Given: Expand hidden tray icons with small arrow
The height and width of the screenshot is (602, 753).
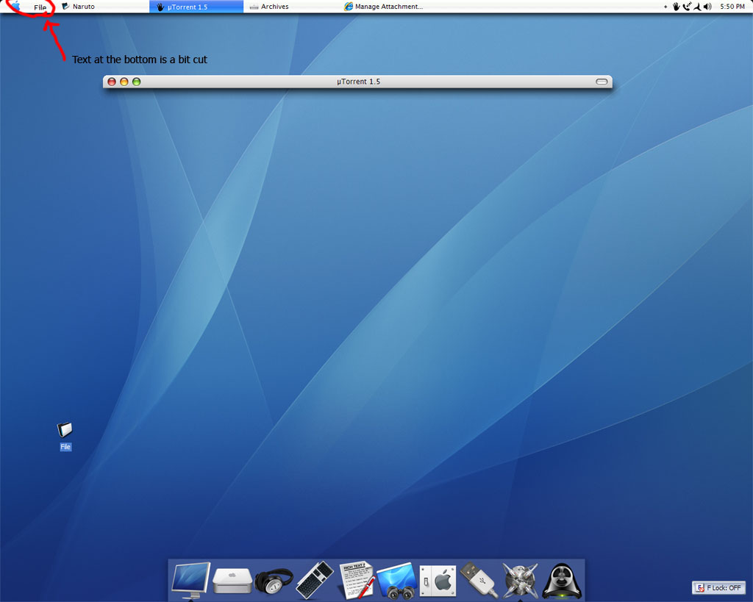Looking at the screenshot, I should tap(665, 7).
